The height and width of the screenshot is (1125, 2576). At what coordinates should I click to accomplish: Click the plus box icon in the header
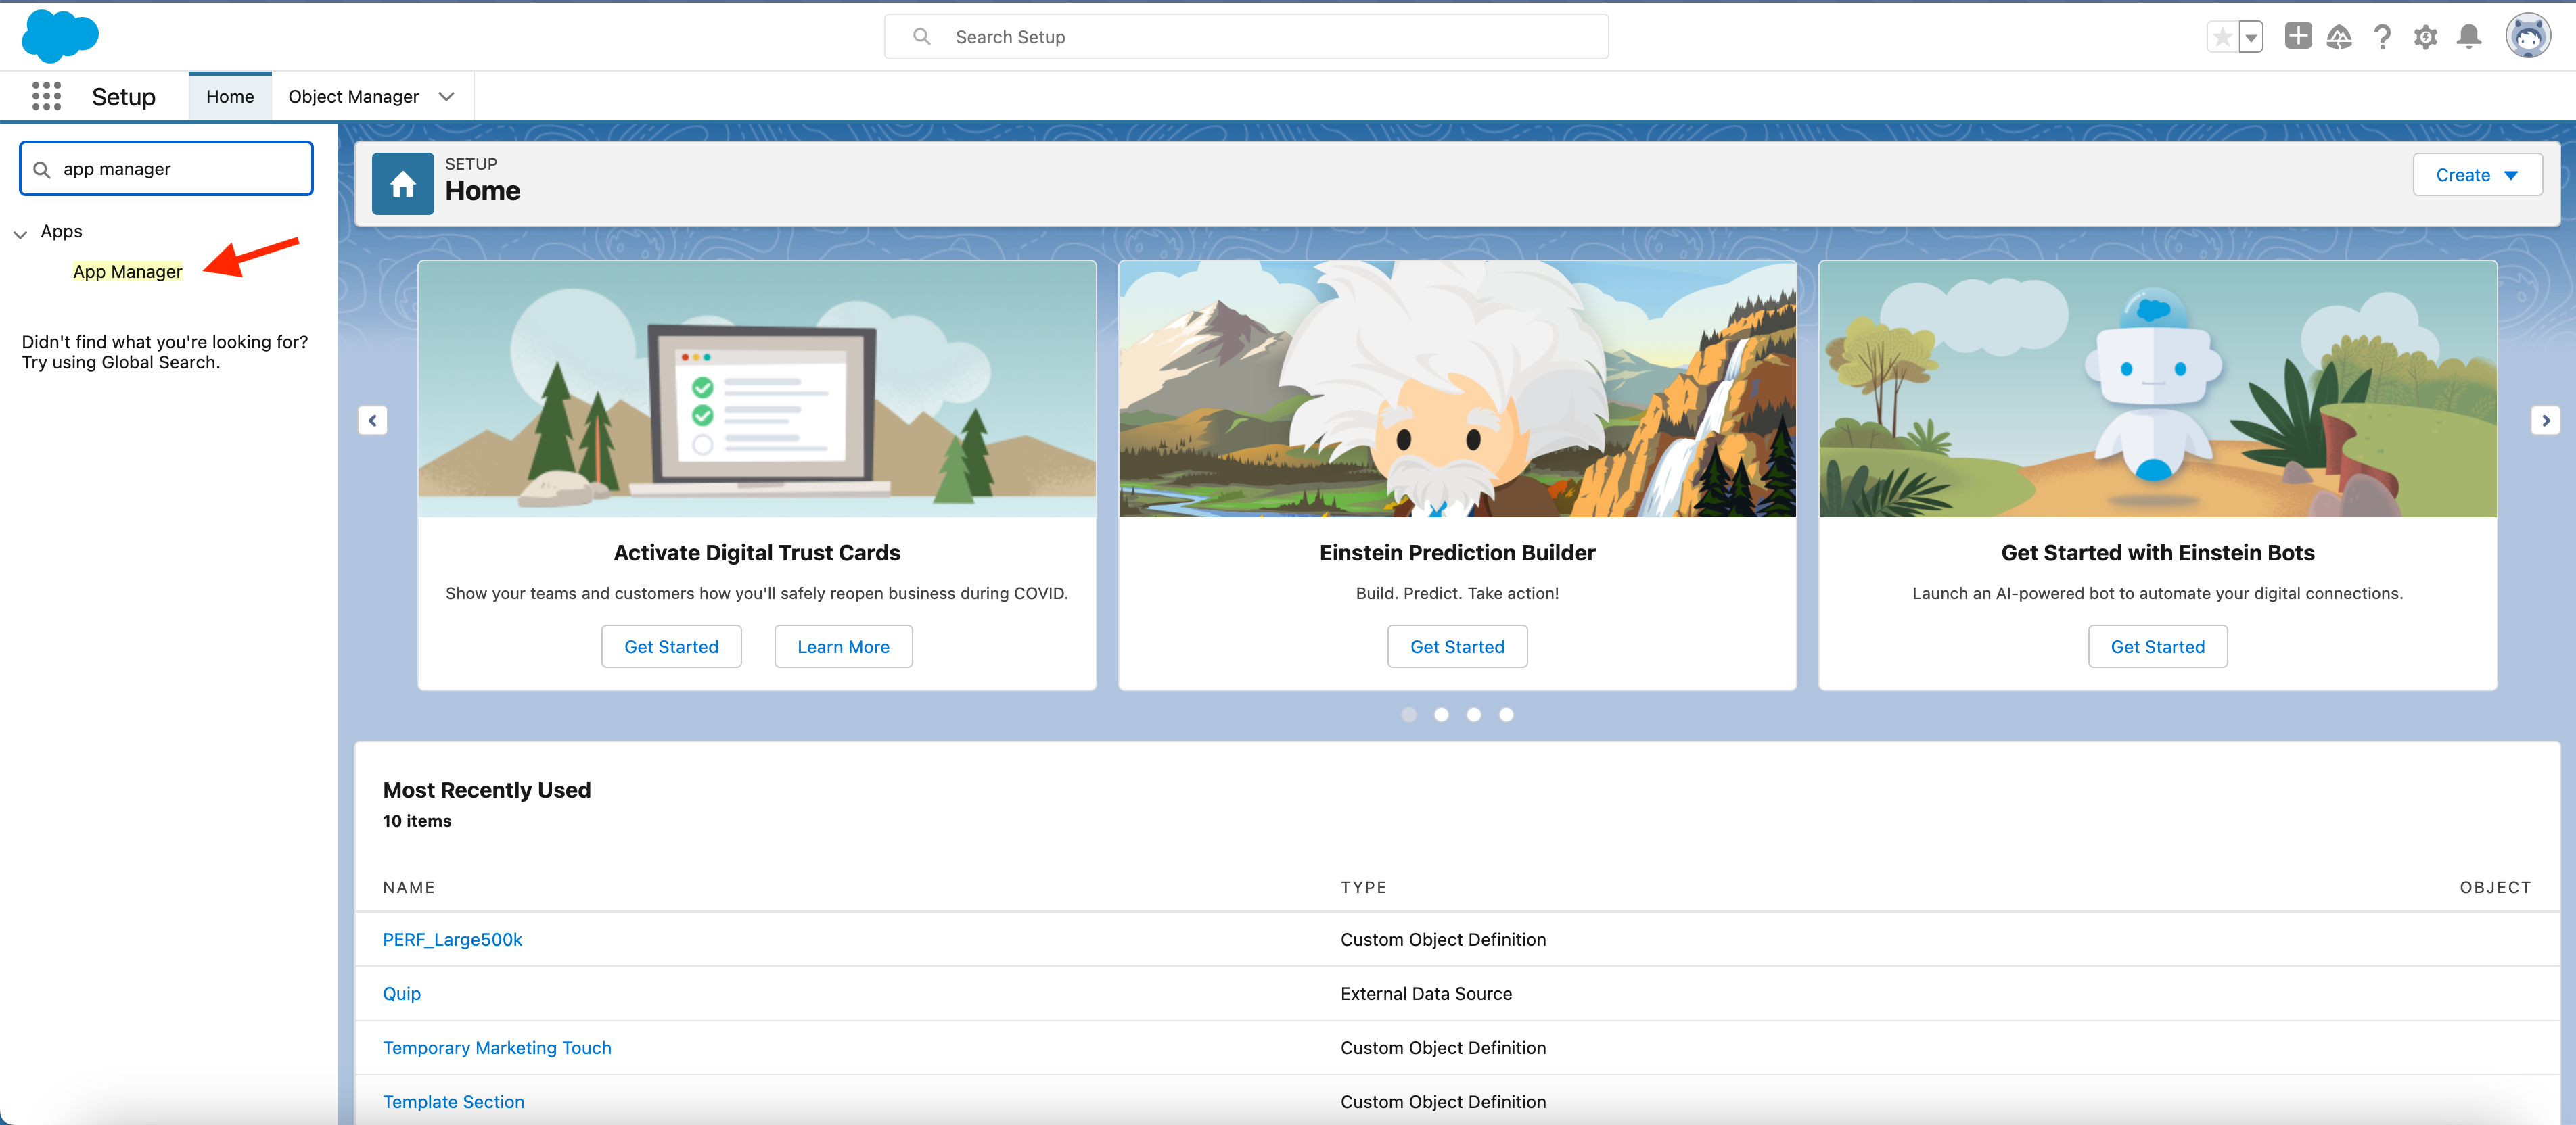click(x=2297, y=36)
